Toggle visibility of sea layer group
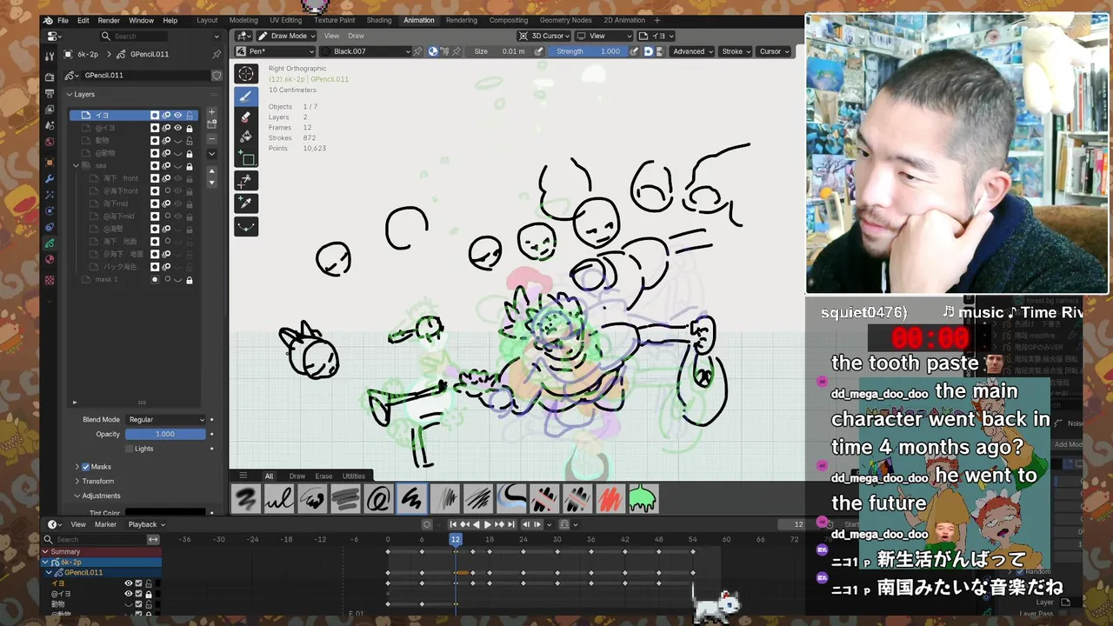This screenshot has height=626, width=1113. pos(177,165)
